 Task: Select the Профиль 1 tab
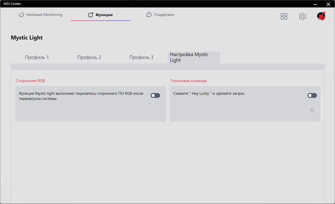click(x=37, y=57)
